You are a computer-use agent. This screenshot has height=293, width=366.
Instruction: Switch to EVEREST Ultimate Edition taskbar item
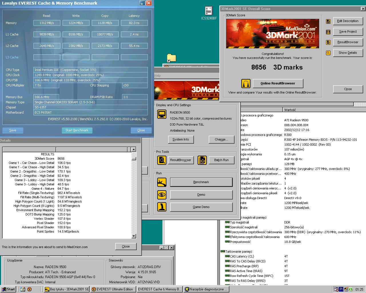coord(113,289)
